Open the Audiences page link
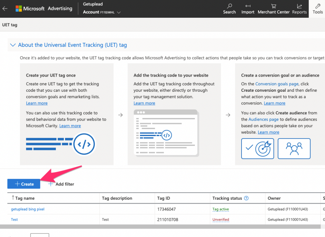Viewport: 325px width, 237px height. point(263,119)
